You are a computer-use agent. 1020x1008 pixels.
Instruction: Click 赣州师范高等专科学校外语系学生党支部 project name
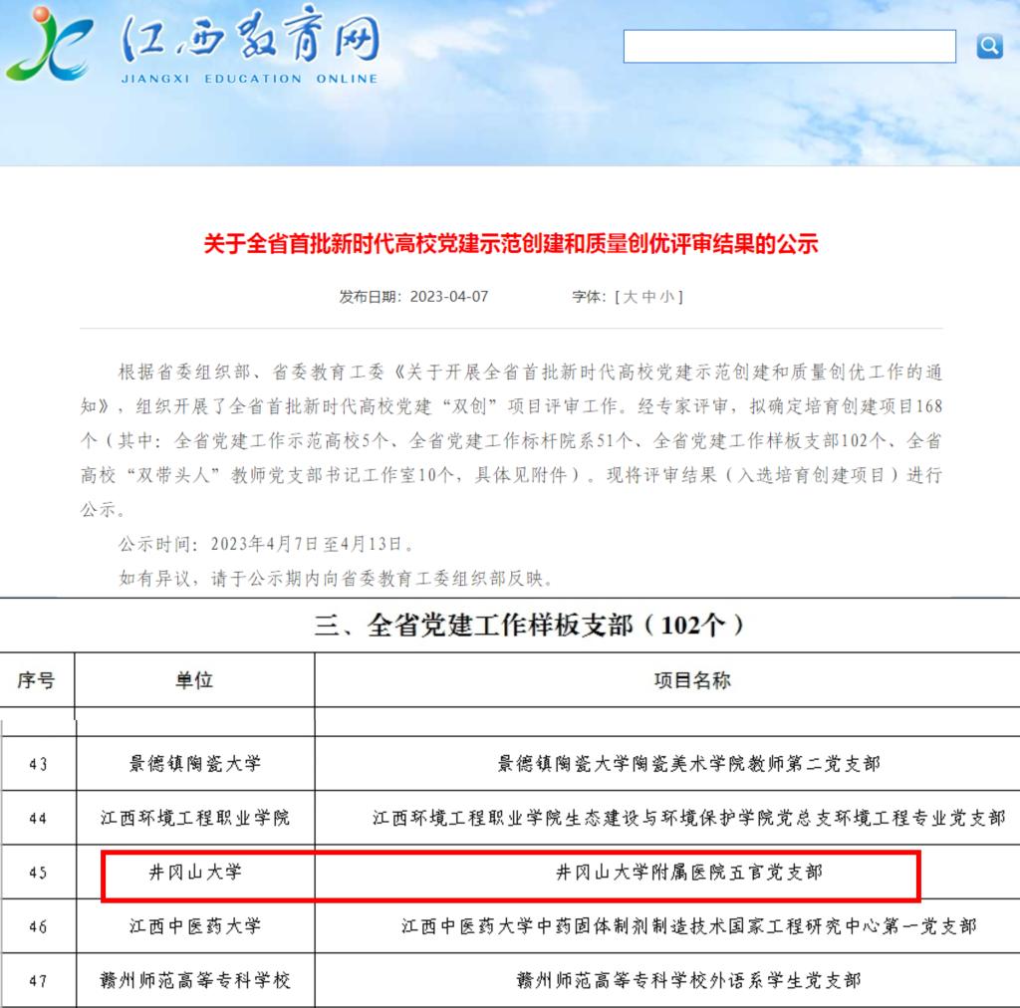688,980
